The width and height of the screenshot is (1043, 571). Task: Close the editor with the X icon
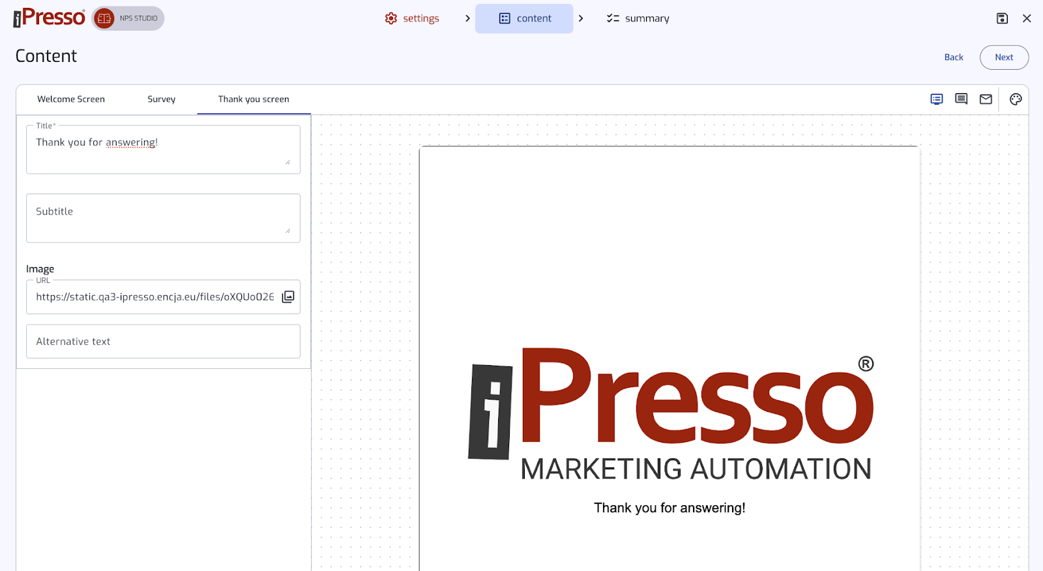click(x=1027, y=18)
